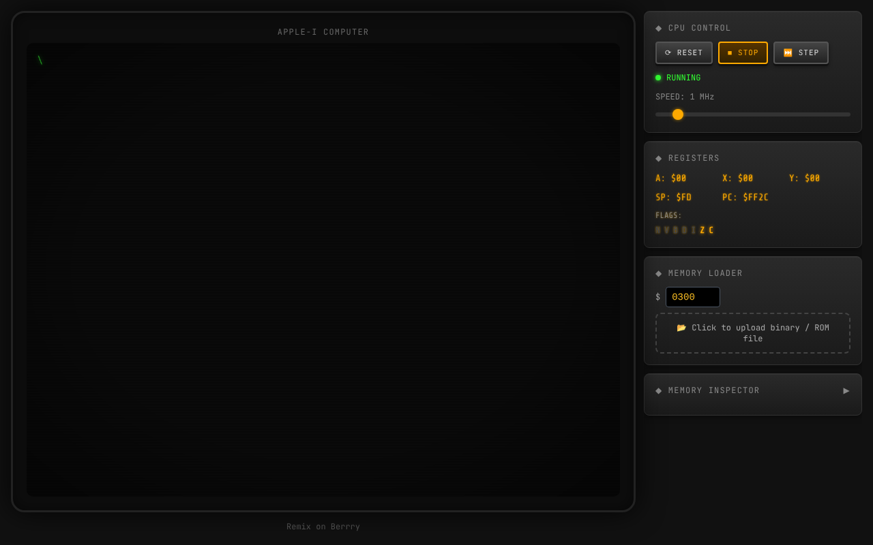Select the A register value $00
This screenshot has height=545, width=873.
coord(679,178)
